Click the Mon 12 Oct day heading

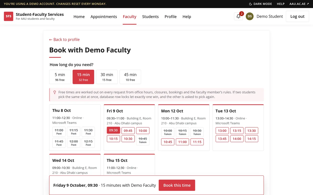172,111
